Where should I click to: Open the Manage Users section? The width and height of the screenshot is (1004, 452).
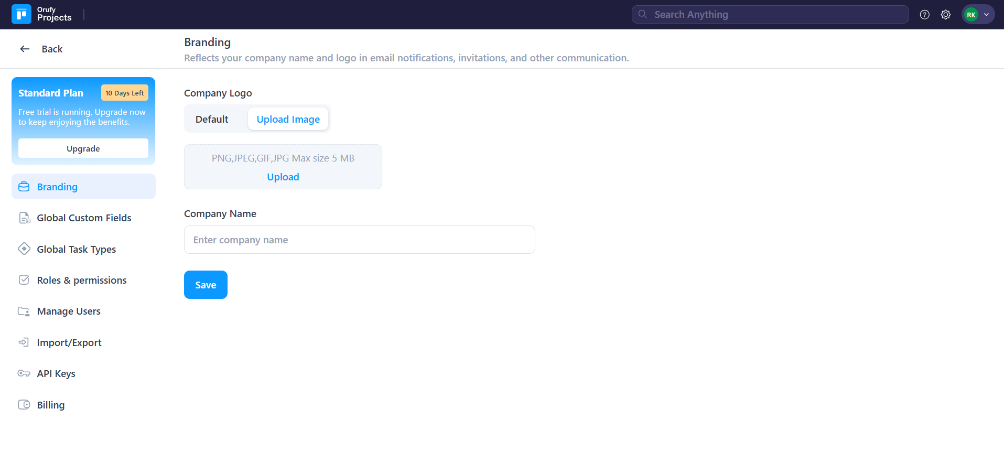coord(69,311)
